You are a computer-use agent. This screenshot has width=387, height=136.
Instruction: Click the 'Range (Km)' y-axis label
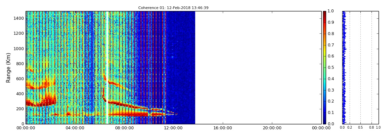click(x=8, y=67)
